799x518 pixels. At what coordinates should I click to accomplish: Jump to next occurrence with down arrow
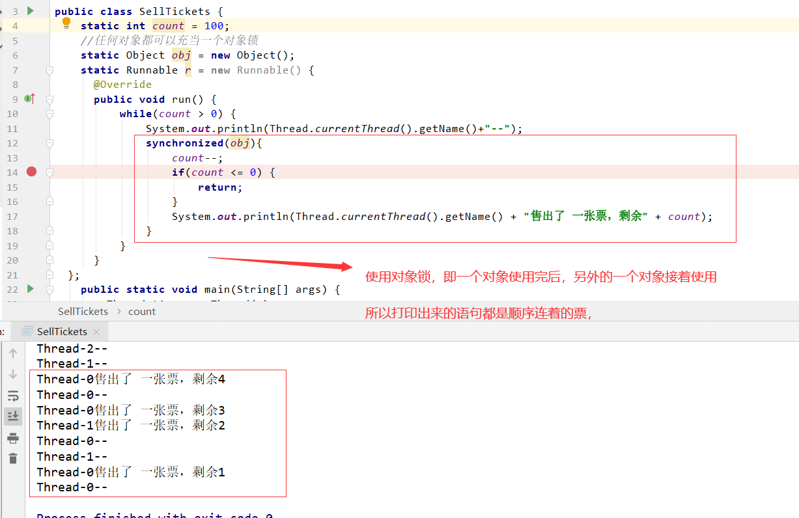pos(13,374)
